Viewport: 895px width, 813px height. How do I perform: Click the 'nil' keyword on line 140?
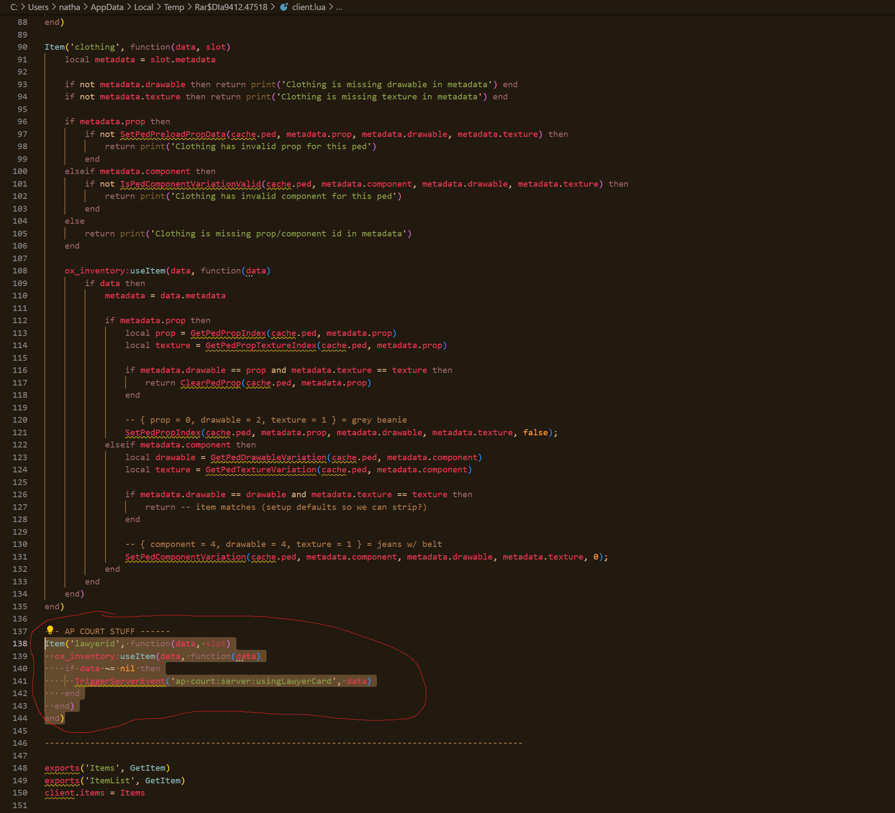pyautogui.click(x=127, y=669)
